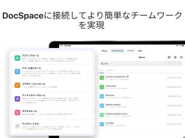Open the 設定 tab
The width and height of the screenshot is (185, 138).
140,51
